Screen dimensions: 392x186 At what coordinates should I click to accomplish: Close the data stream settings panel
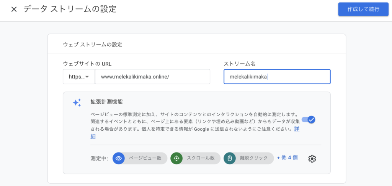click(14, 10)
